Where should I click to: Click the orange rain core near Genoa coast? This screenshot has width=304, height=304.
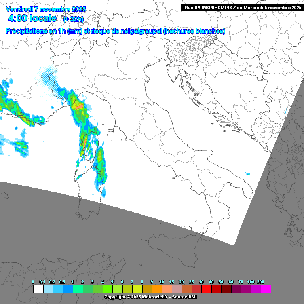79,106
